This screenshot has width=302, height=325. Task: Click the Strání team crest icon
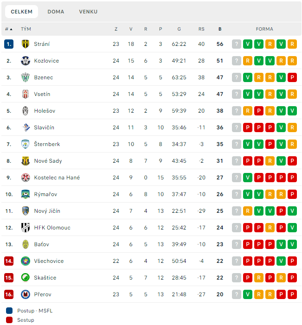pyautogui.click(x=26, y=44)
